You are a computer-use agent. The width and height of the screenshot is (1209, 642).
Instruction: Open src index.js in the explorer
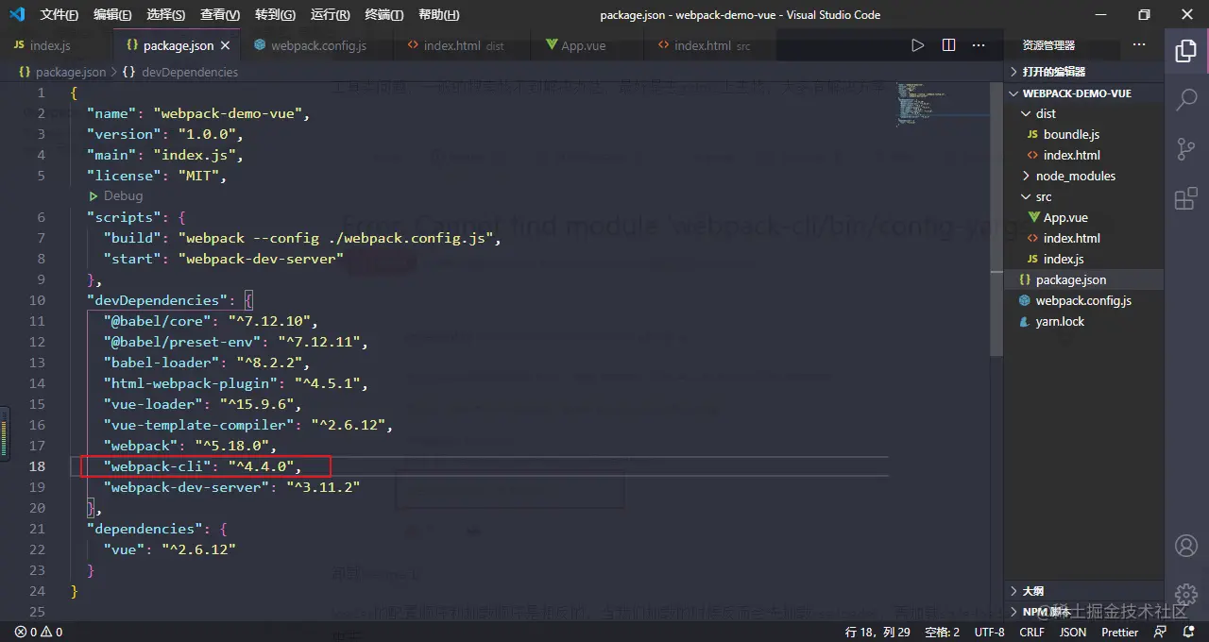coord(1064,259)
